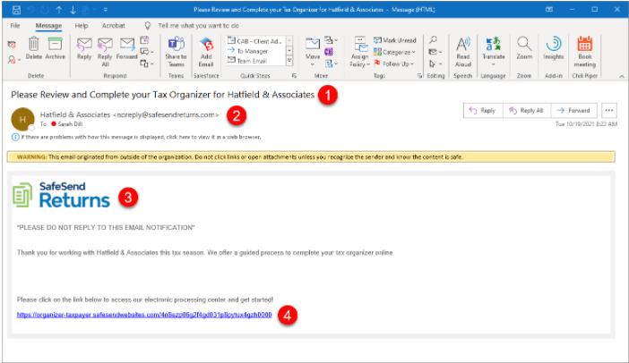Share the email to Teams
This screenshot has height=363, width=629.
[176, 52]
